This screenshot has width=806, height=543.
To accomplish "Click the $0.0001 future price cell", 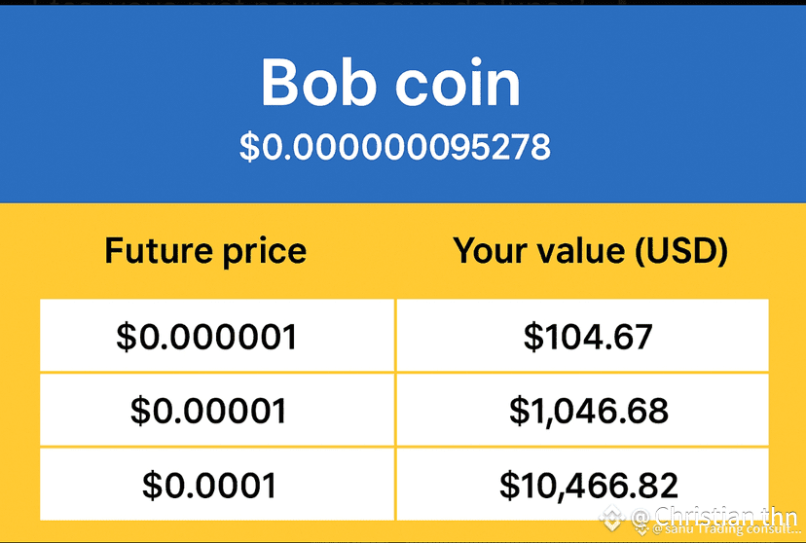I will [217, 485].
